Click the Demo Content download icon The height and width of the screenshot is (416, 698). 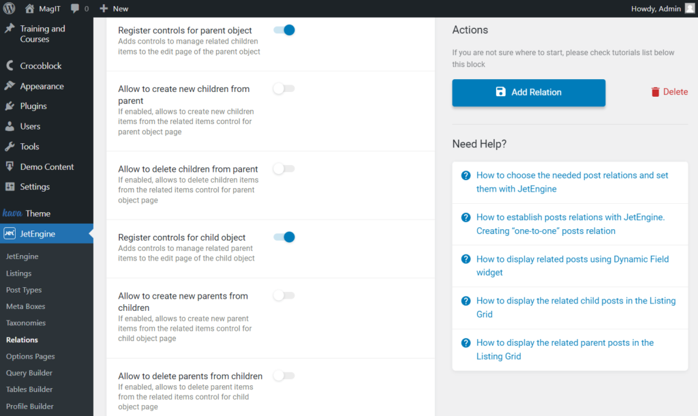coord(10,166)
